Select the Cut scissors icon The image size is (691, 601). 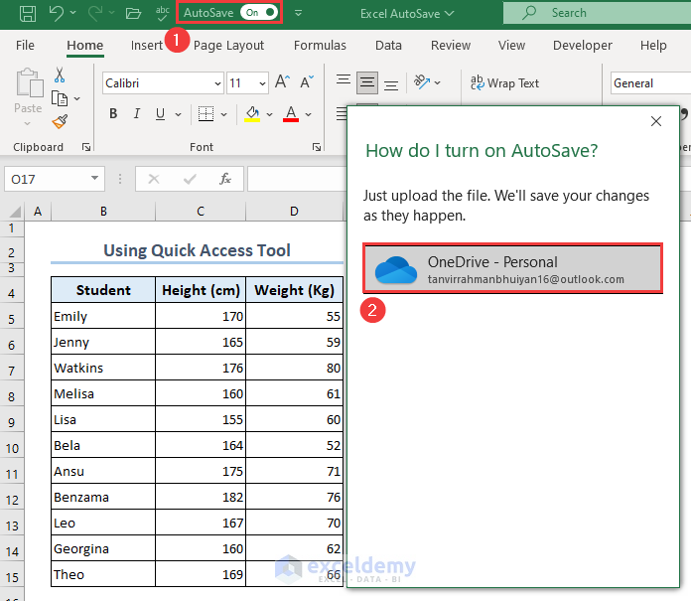60,75
